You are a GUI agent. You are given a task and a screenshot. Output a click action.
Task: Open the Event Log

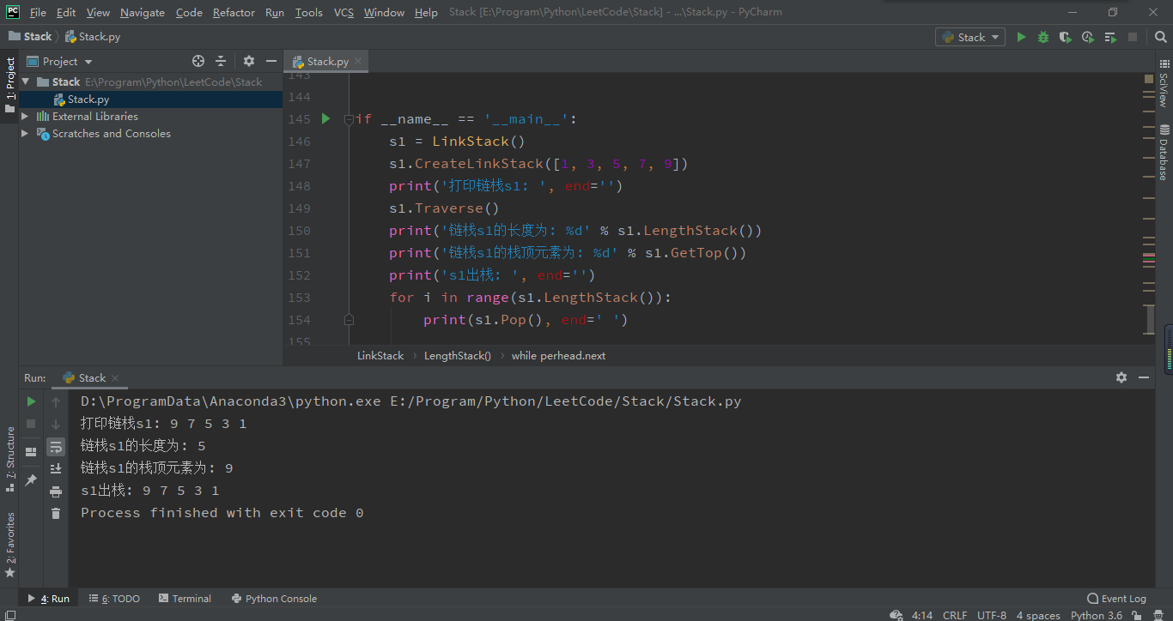[1116, 598]
